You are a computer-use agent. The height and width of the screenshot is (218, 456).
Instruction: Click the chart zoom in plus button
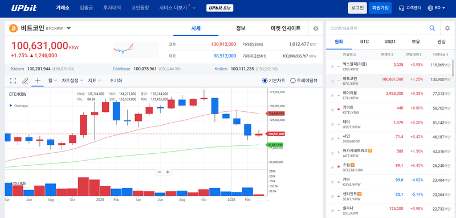168,172
